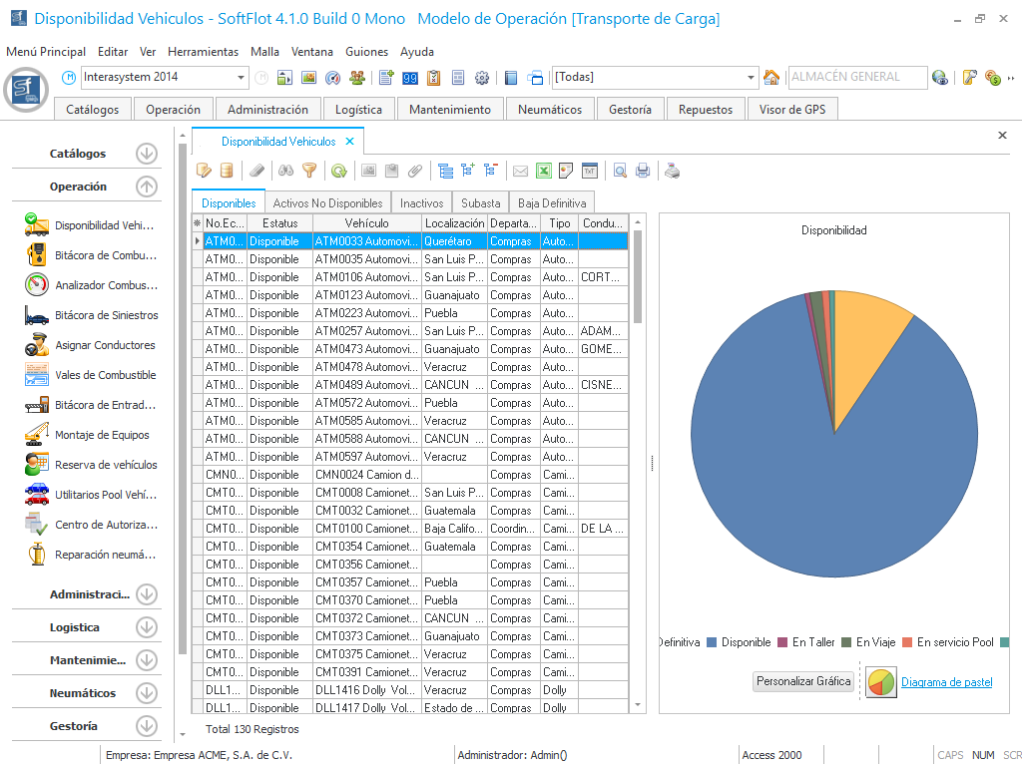Click the printer icon in grid toolbar

[x=643, y=171]
